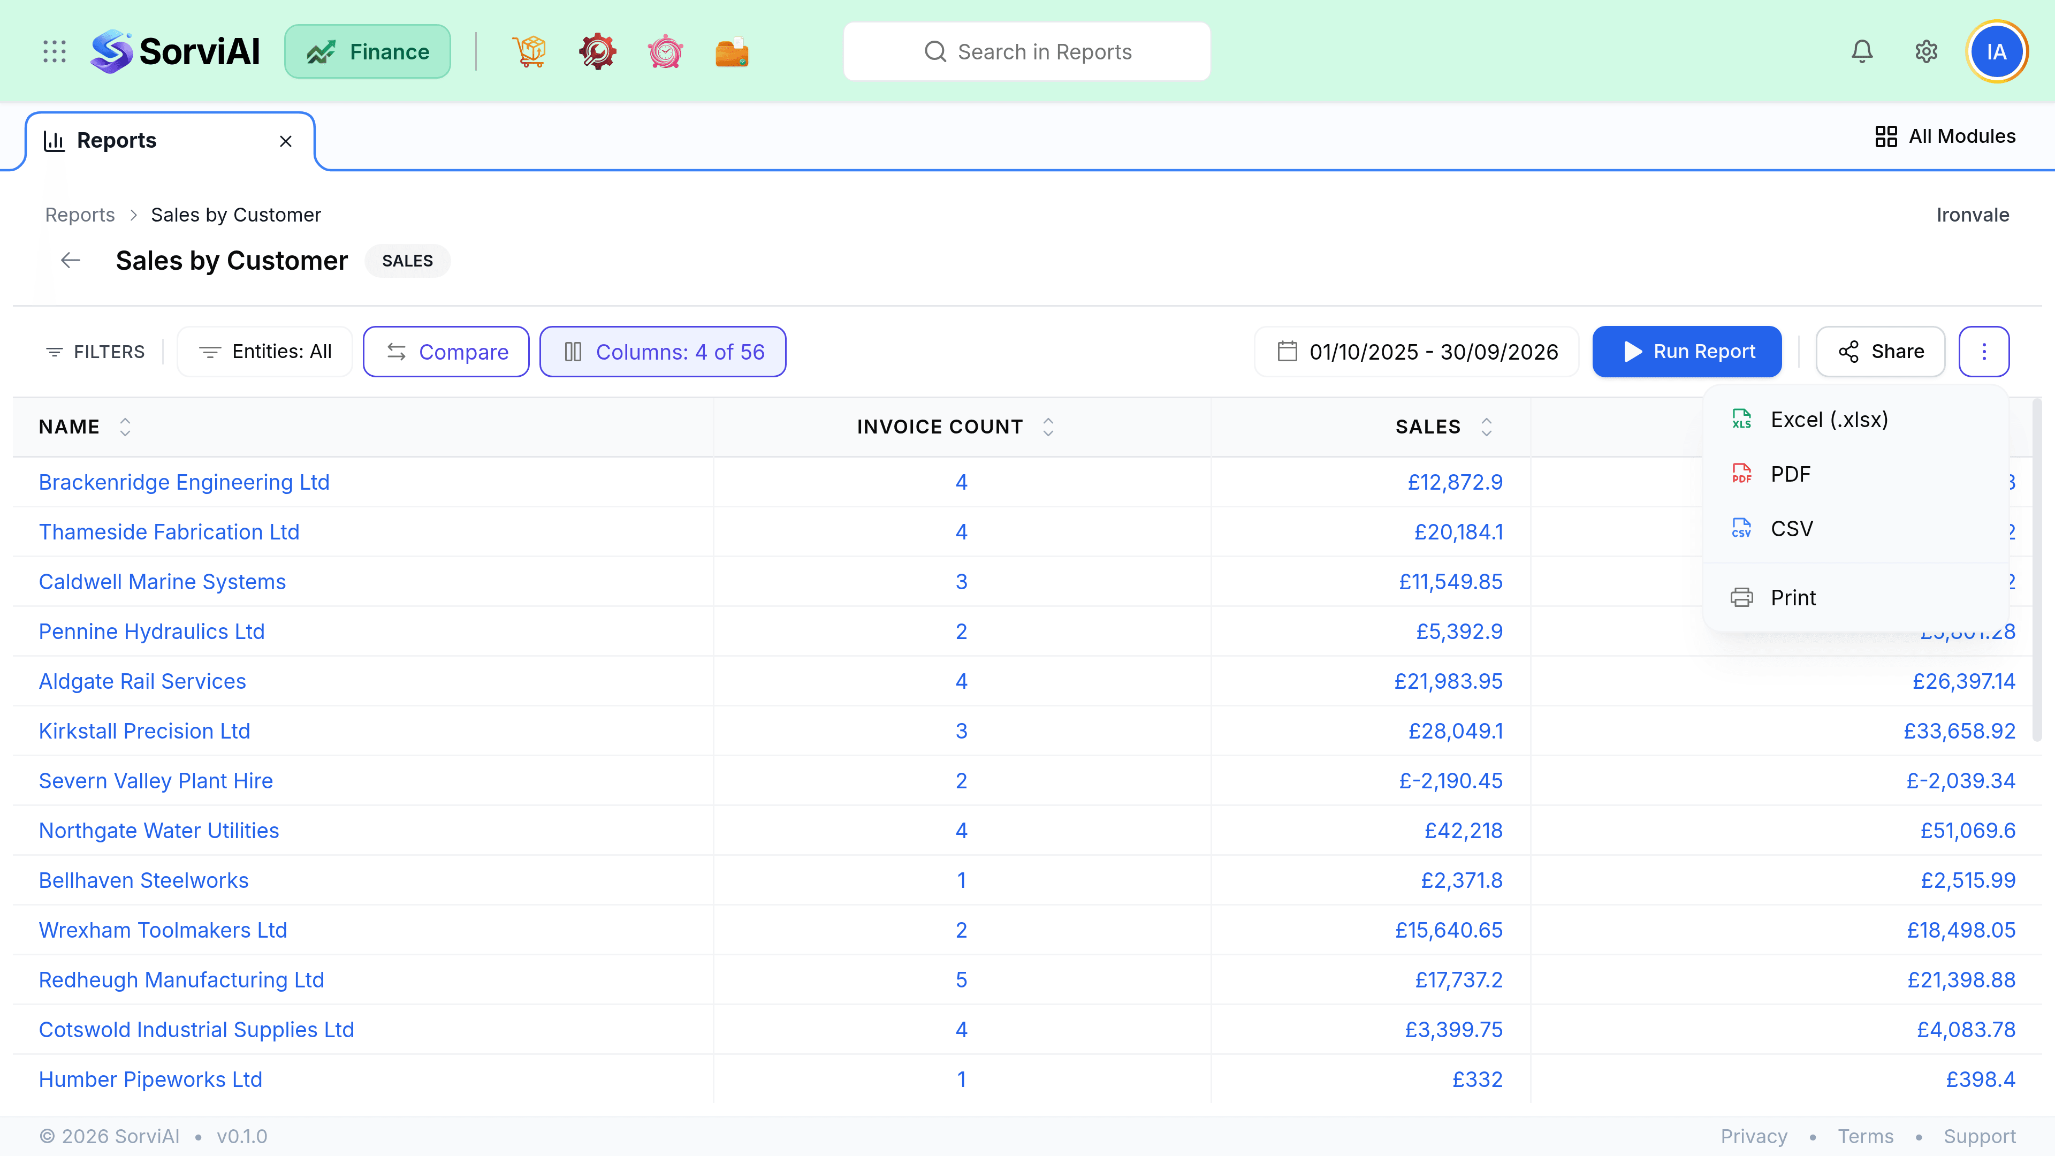Open the shopping cart box module icon
The image size is (2055, 1156).
[530, 52]
